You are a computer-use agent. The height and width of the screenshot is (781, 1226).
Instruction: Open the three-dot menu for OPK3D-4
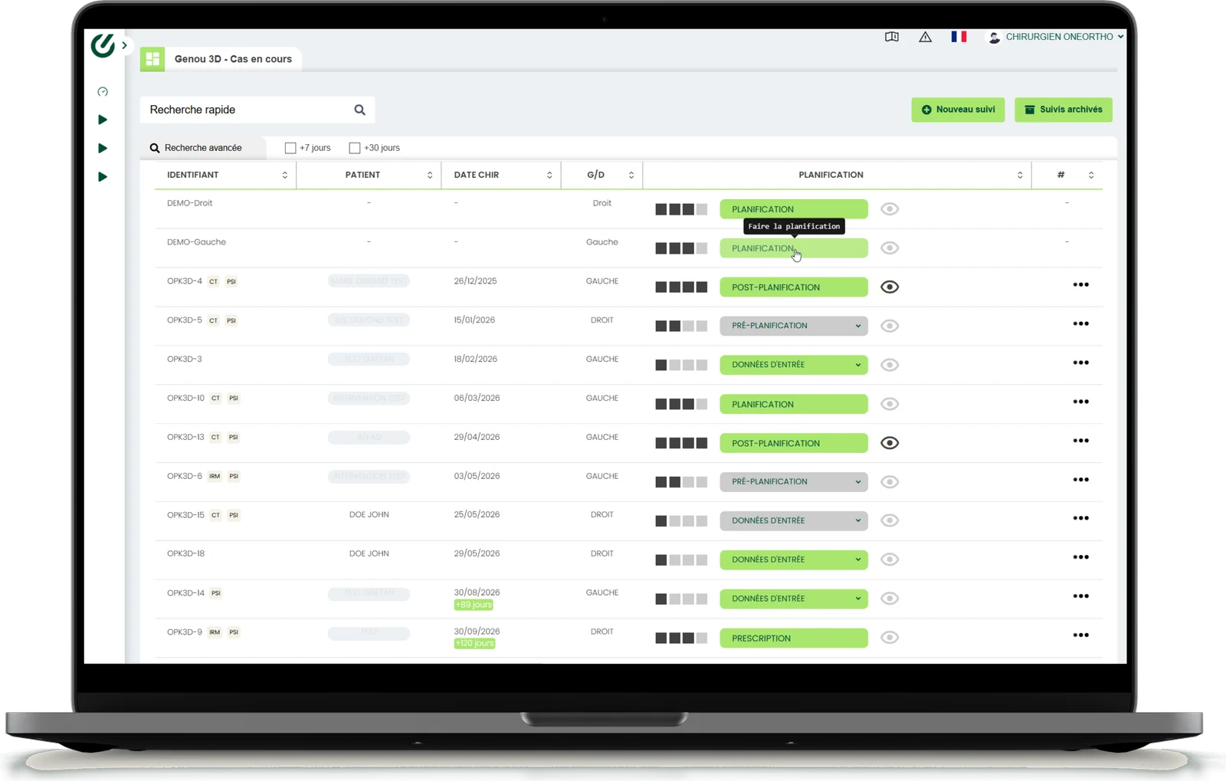pyautogui.click(x=1080, y=284)
